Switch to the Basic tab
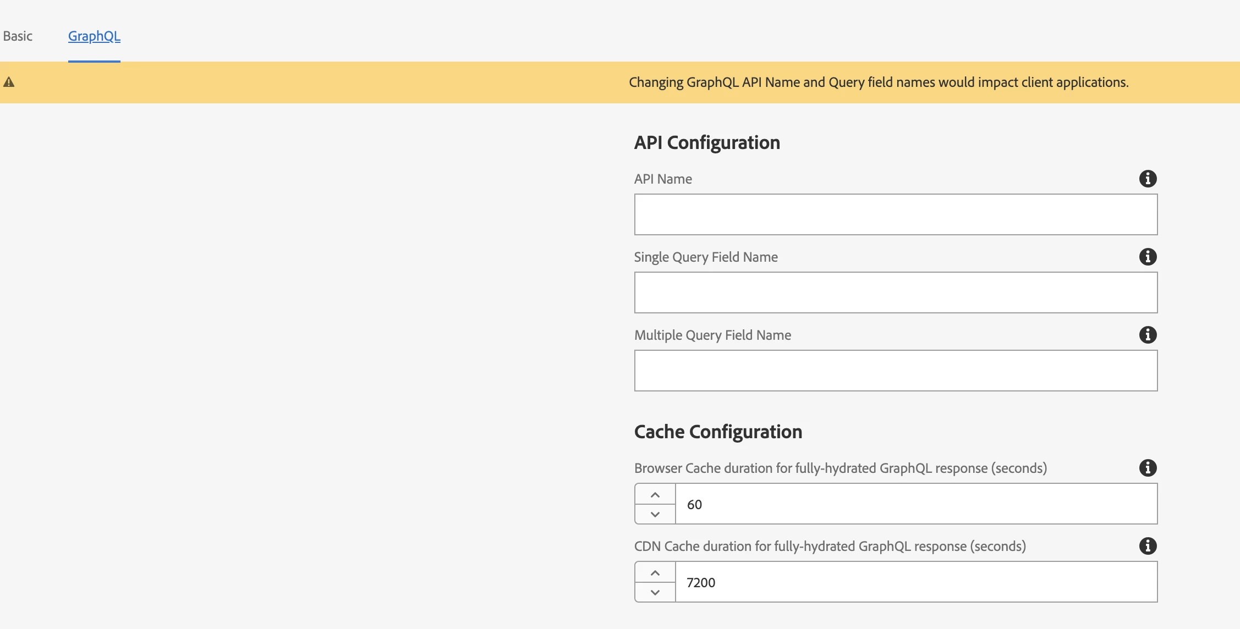Viewport: 1240px width, 629px height. tap(18, 36)
